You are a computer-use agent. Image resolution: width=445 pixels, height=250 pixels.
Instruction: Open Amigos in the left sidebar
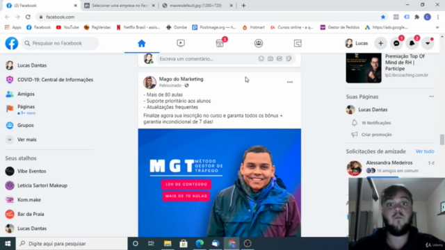coord(26,94)
